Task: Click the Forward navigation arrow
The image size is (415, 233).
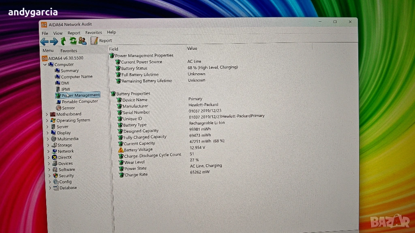Action: point(53,41)
